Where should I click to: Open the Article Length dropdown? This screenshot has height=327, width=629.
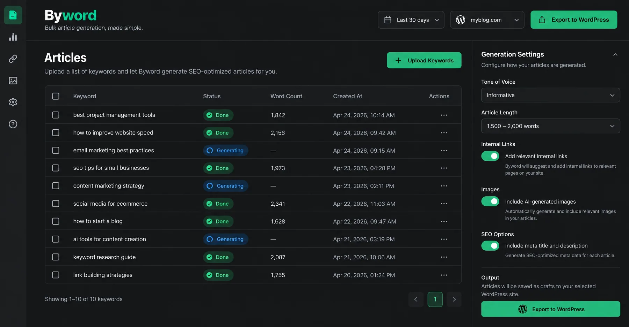[x=550, y=126]
